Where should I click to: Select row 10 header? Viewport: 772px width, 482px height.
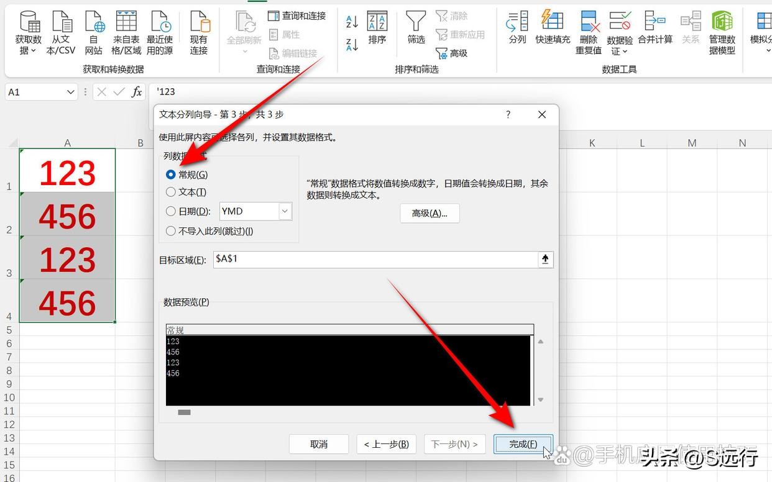point(9,398)
